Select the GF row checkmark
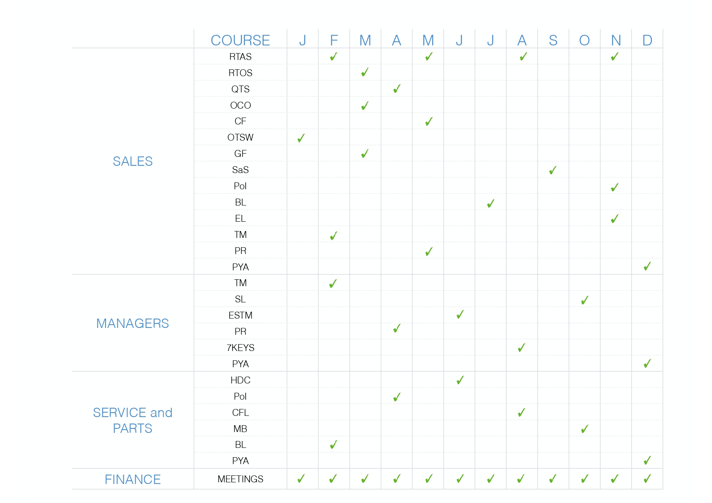 coord(365,154)
